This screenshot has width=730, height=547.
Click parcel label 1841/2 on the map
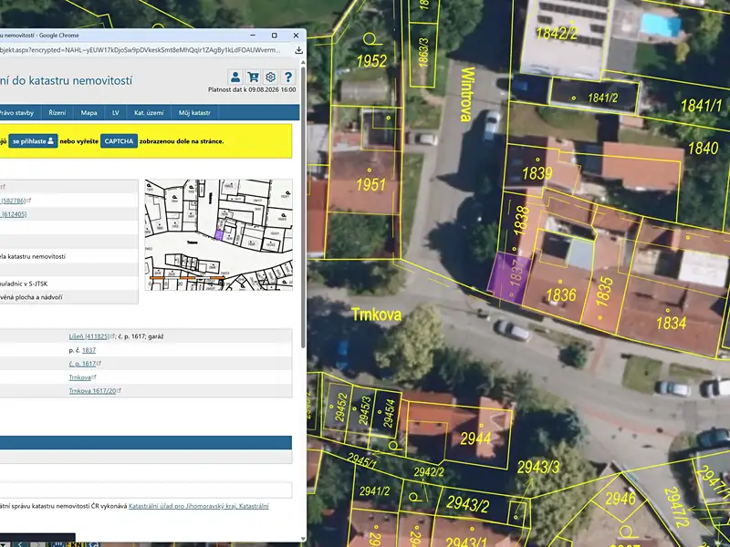click(x=603, y=98)
